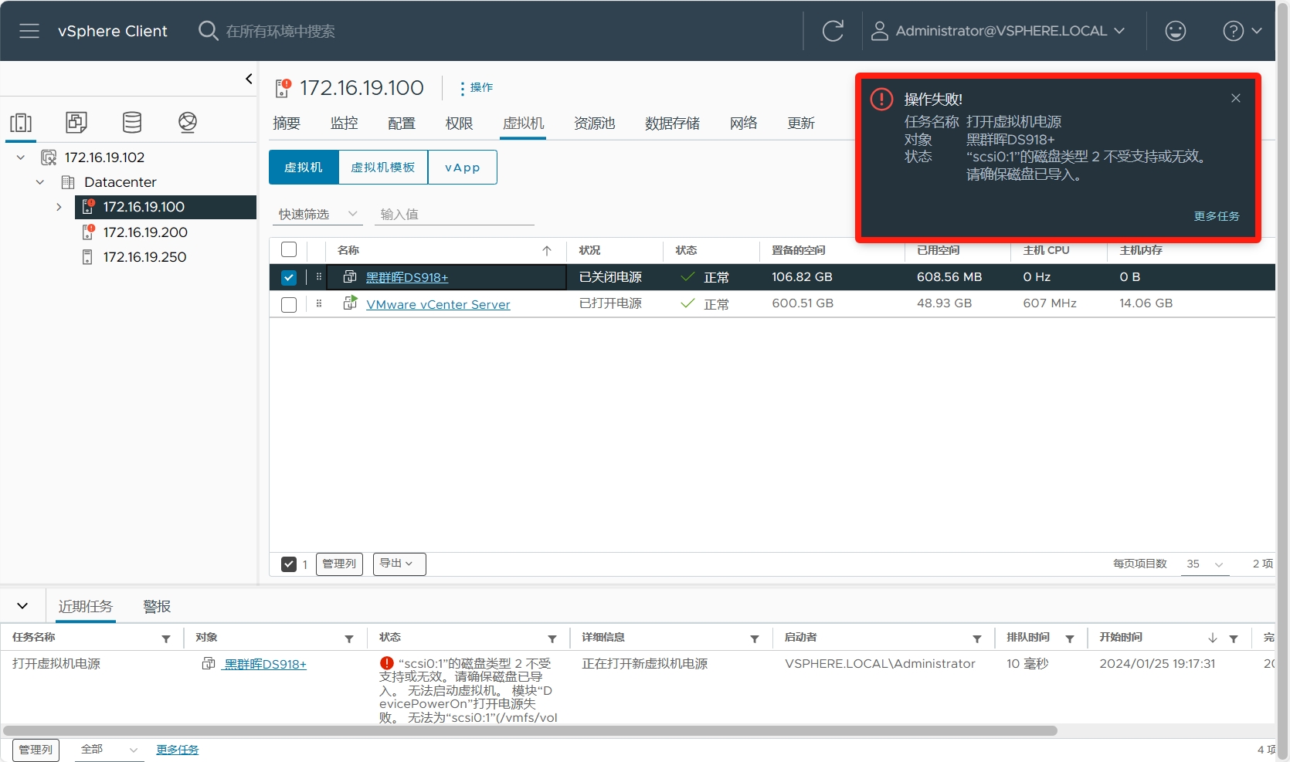The height and width of the screenshot is (762, 1290).
Task: Collapse the left navigation pane
Action: 249,79
